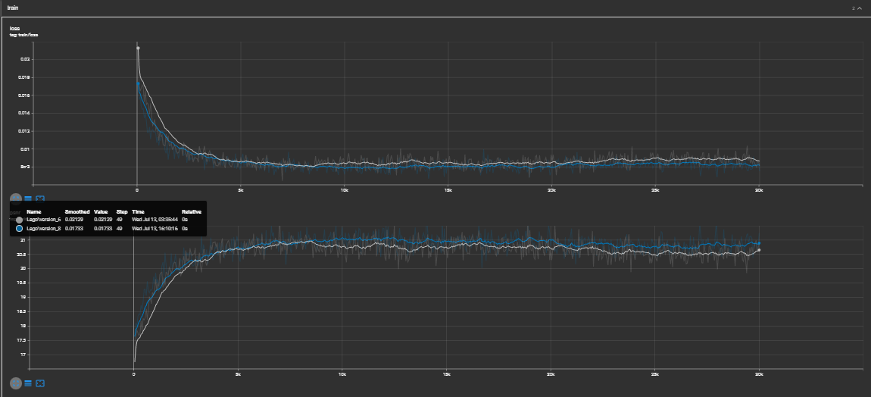Click the 18.5 y-axis label on bottom chart
Screen dimensions: 871x397
pyautogui.click(x=22, y=312)
